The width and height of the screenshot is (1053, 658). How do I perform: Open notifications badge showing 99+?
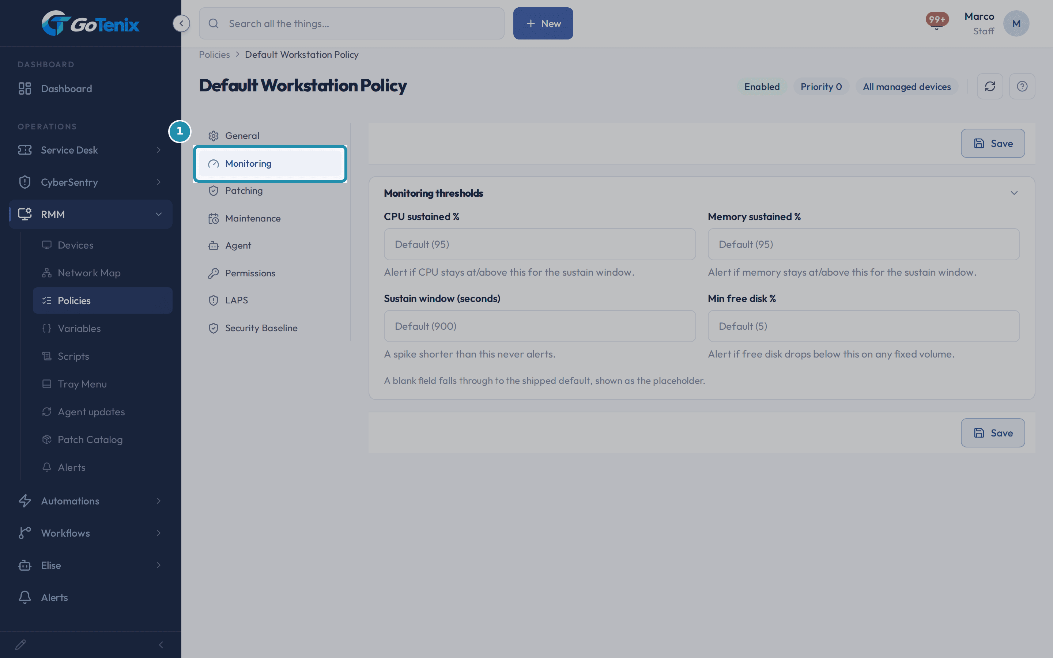937,20
